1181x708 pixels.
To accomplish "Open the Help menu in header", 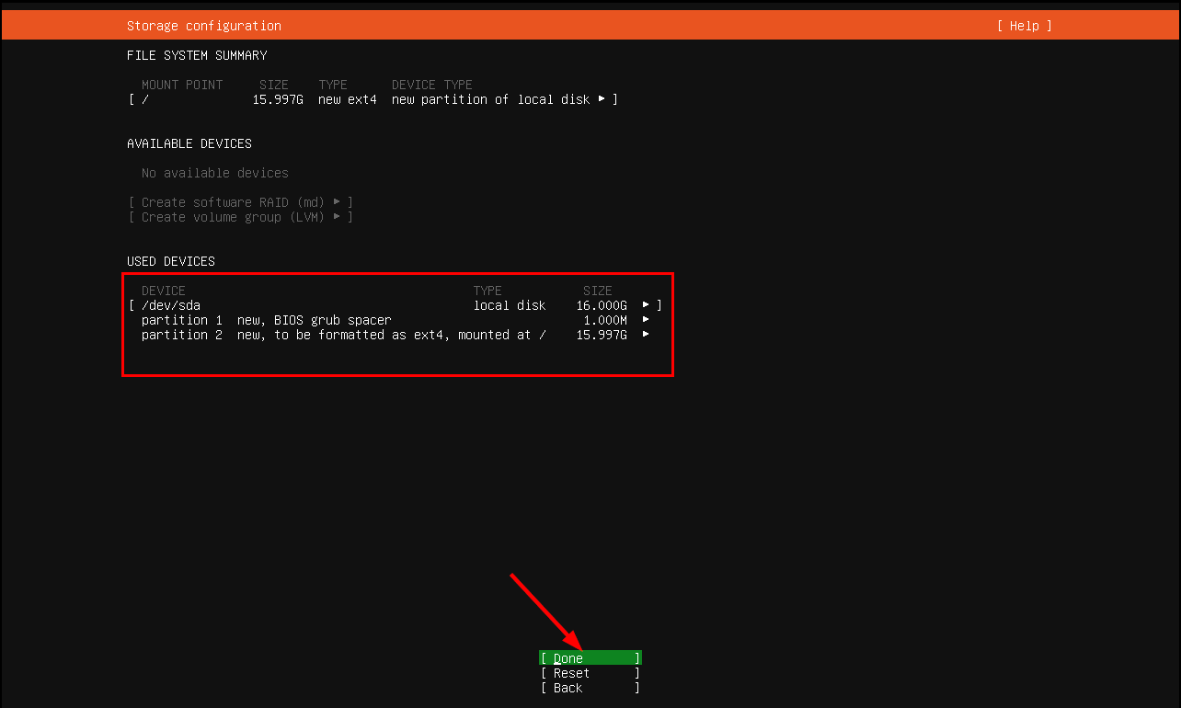I will [x=1024, y=26].
